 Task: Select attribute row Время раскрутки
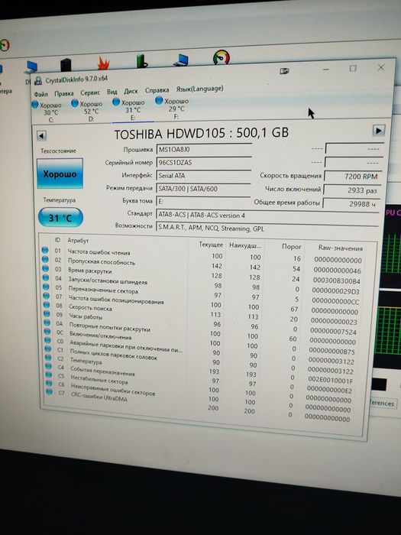tap(201, 274)
